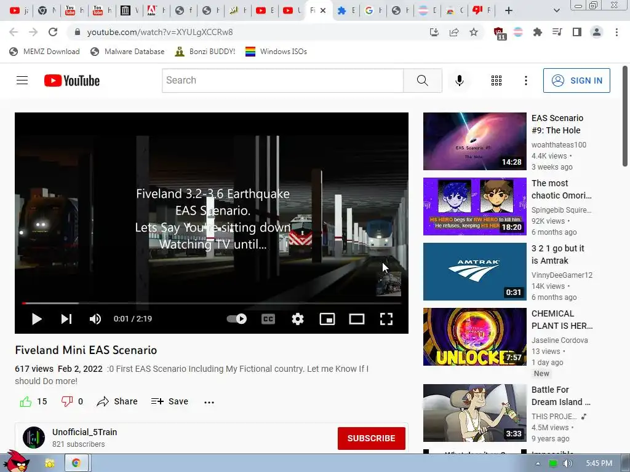Go back in browser history
This screenshot has width=630, height=472.
14,32
